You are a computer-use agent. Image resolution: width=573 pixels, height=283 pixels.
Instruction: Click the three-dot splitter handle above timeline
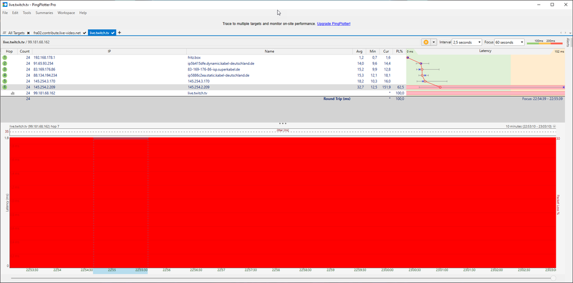coord(282,124)
